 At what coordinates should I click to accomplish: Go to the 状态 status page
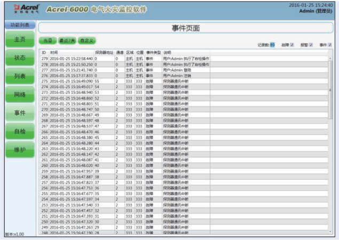point(20,58)
